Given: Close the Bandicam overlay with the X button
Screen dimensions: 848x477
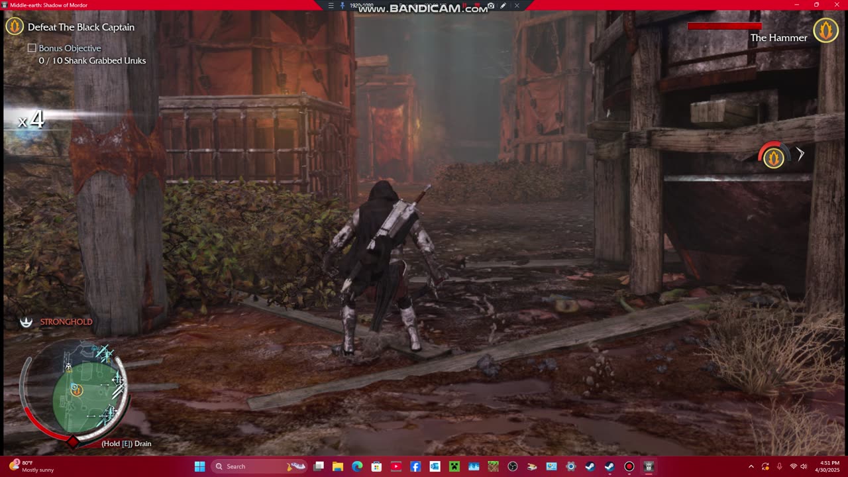Looking at the screenshot, I should [517, 5].
